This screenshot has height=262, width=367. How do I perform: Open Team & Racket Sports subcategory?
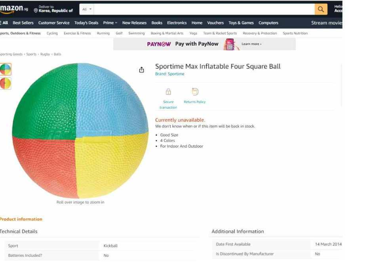pos(220,33)
